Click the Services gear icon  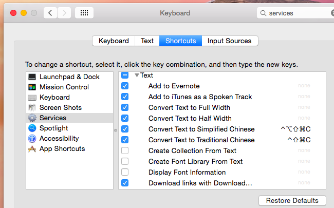(x=32, y=118)
